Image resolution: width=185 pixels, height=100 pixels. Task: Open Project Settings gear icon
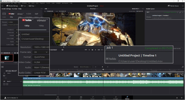182,98
